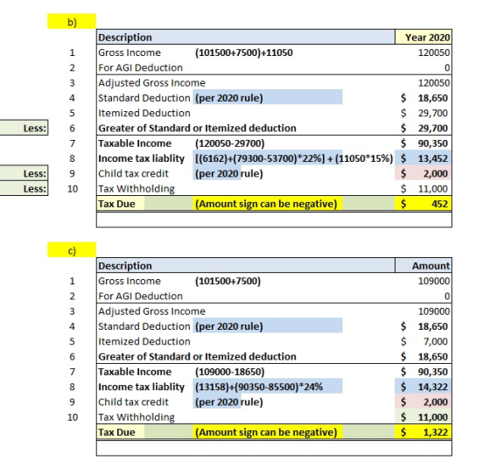The width and height of the screenshot is (490, 475).
Task: Click the 'Year 2020' header cell
Action: tap(423, 38)
